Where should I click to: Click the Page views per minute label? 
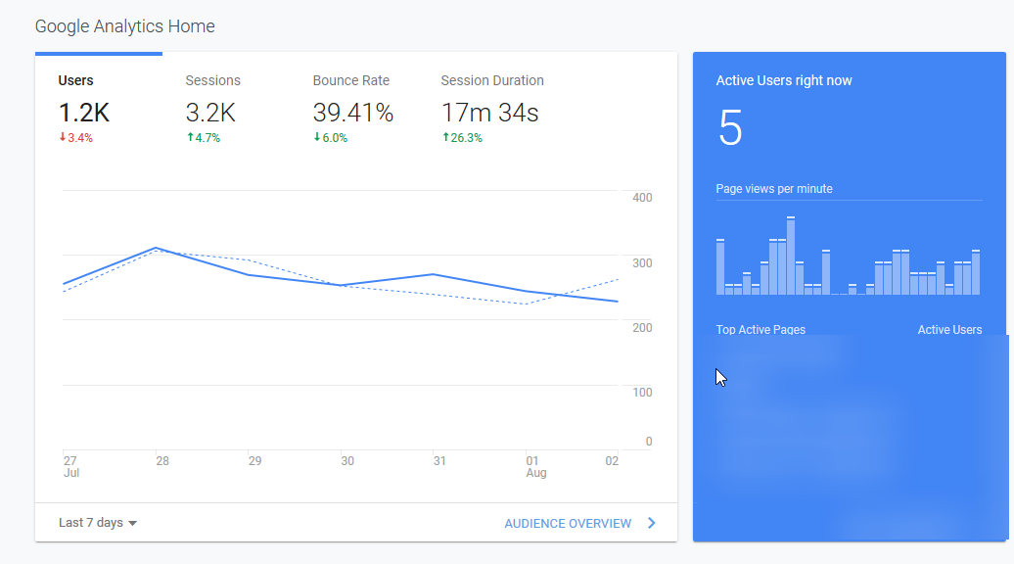(x=774, y=189)
